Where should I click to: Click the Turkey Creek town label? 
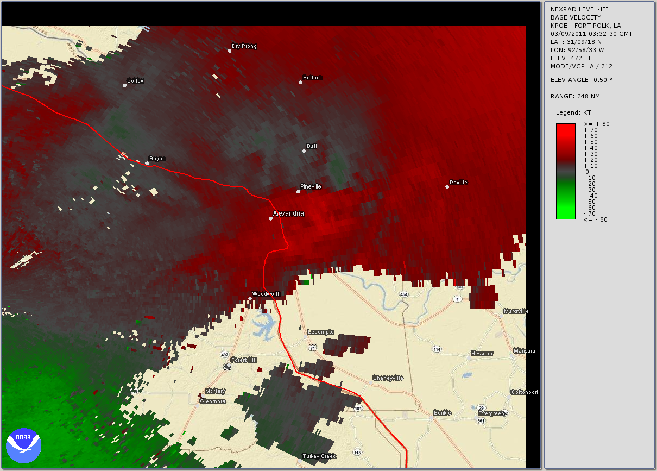coord(319,456)
